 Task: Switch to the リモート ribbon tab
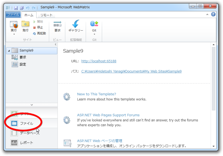(x=46, y=15)
